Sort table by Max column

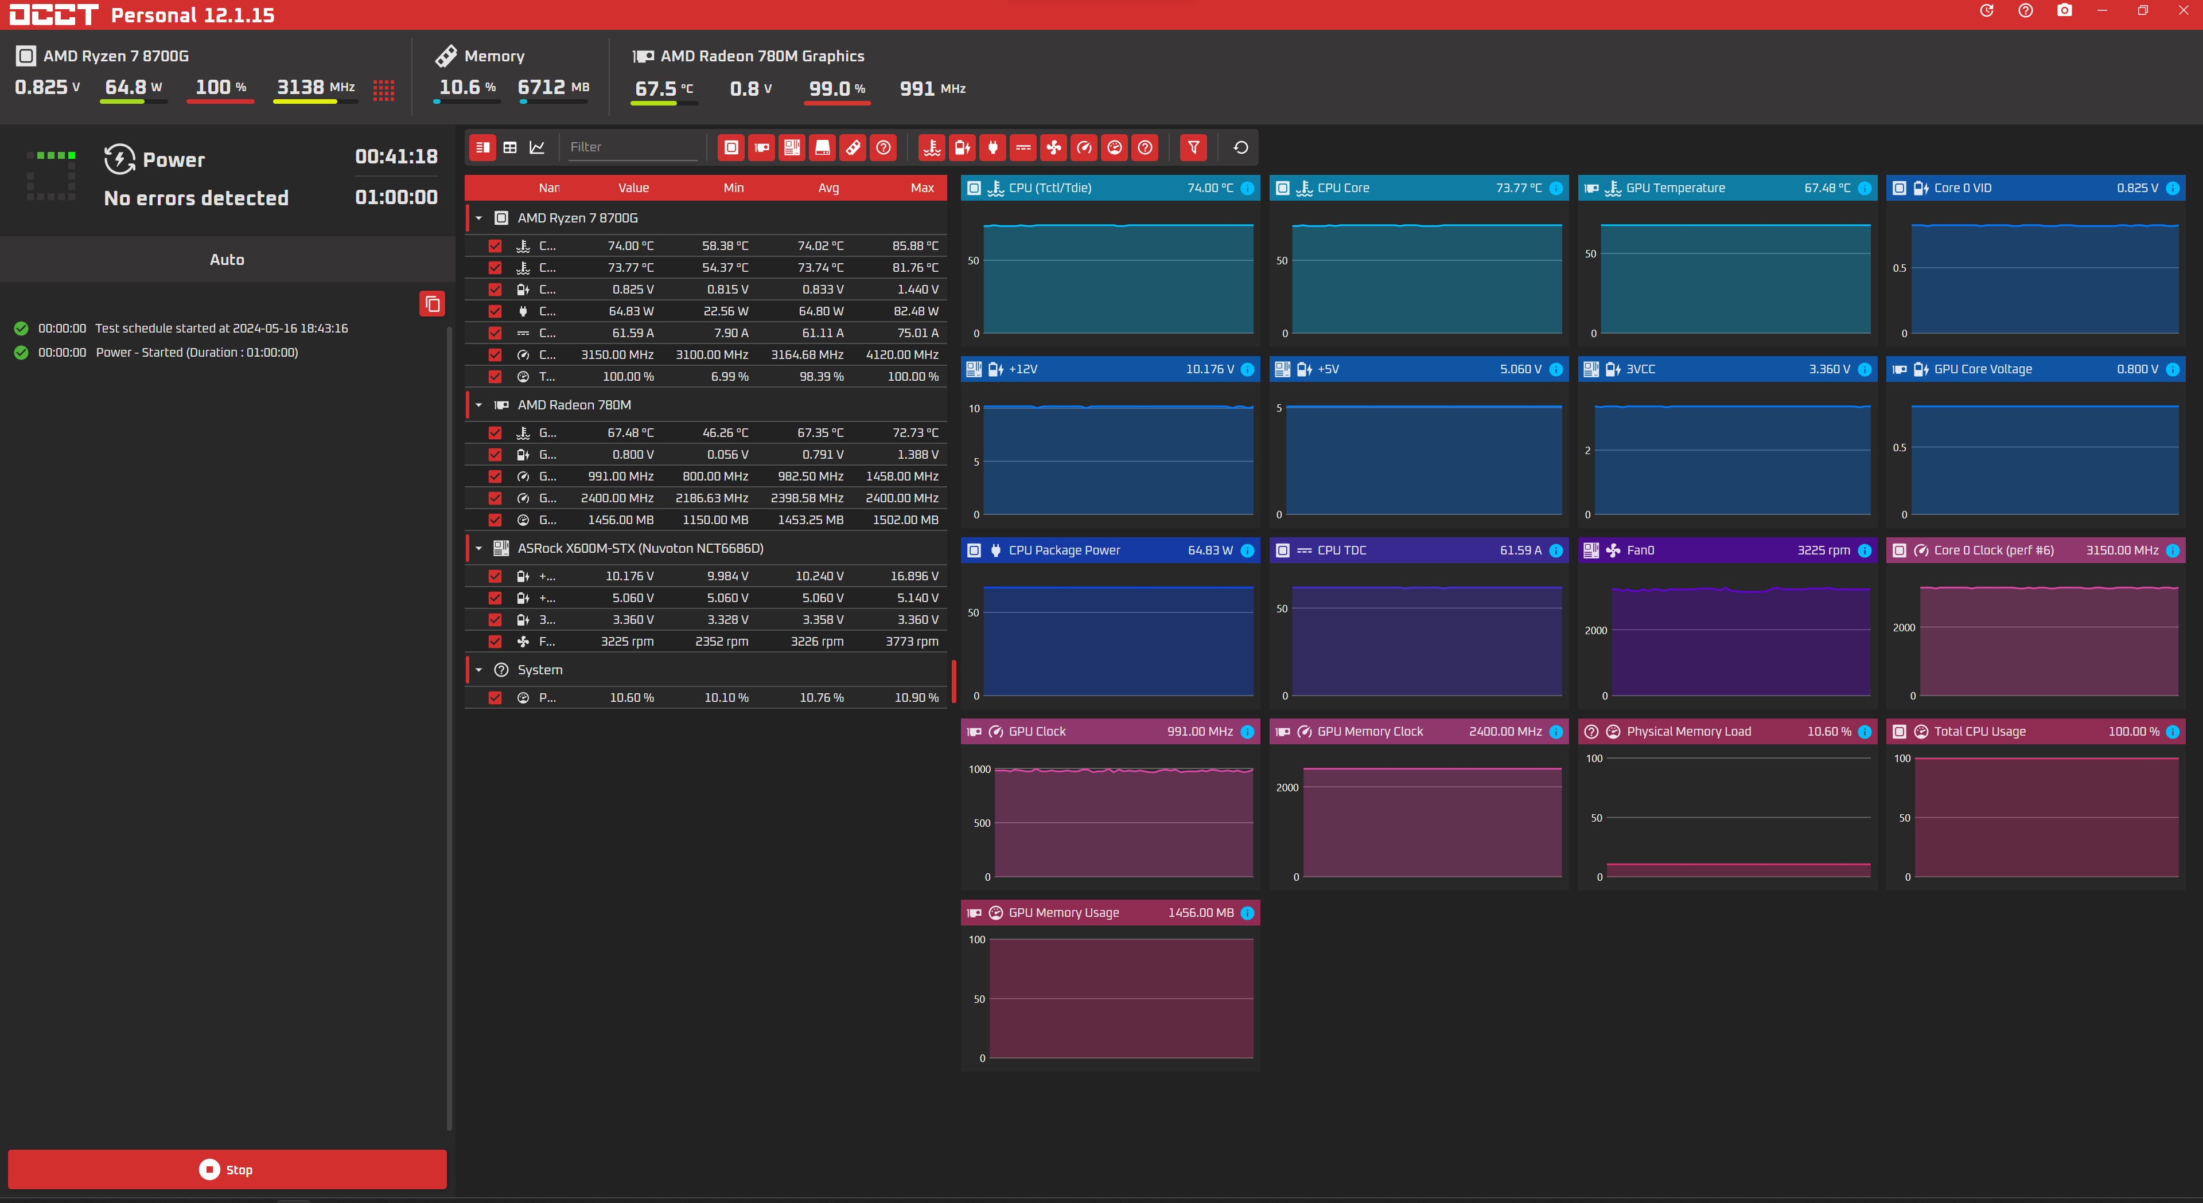[x=922, y=188]
